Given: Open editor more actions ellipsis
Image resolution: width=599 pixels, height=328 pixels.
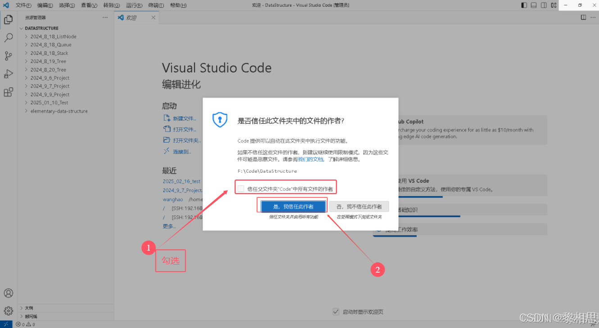Looking at the screenshot, I should (x=593, y=18).
